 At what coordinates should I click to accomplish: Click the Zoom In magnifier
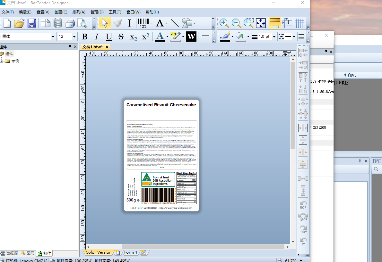tap(224, 23)
